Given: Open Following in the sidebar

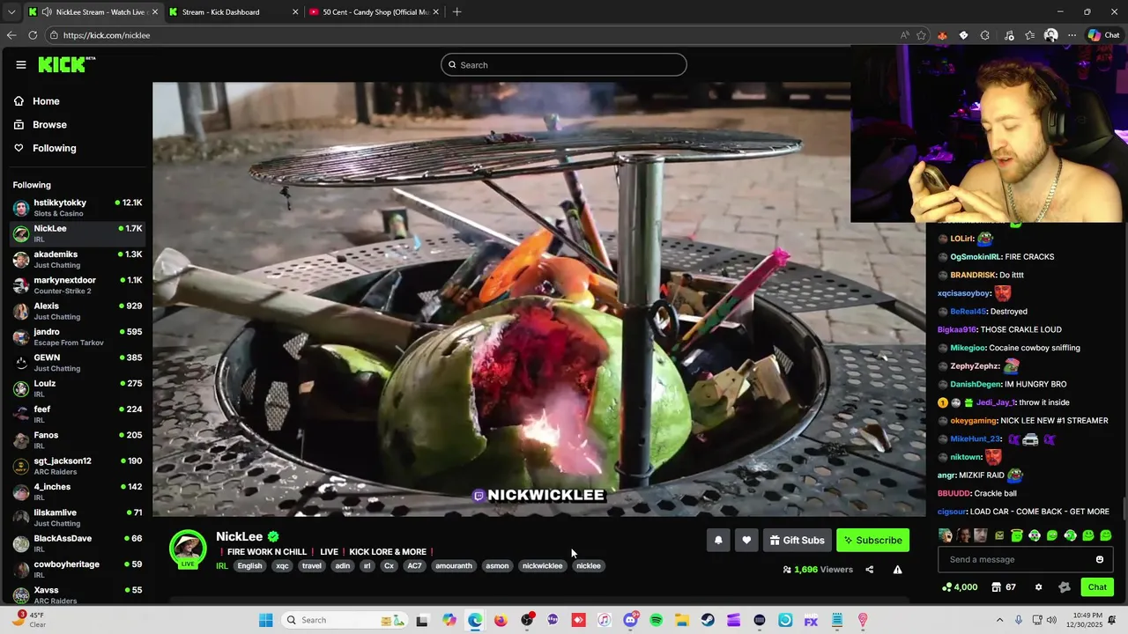Looking at the screenshot, I should point(54,148).
